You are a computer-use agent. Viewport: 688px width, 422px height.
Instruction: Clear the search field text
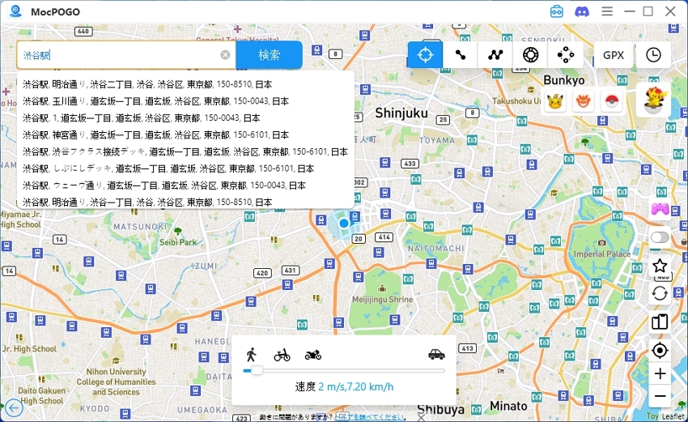225,55
